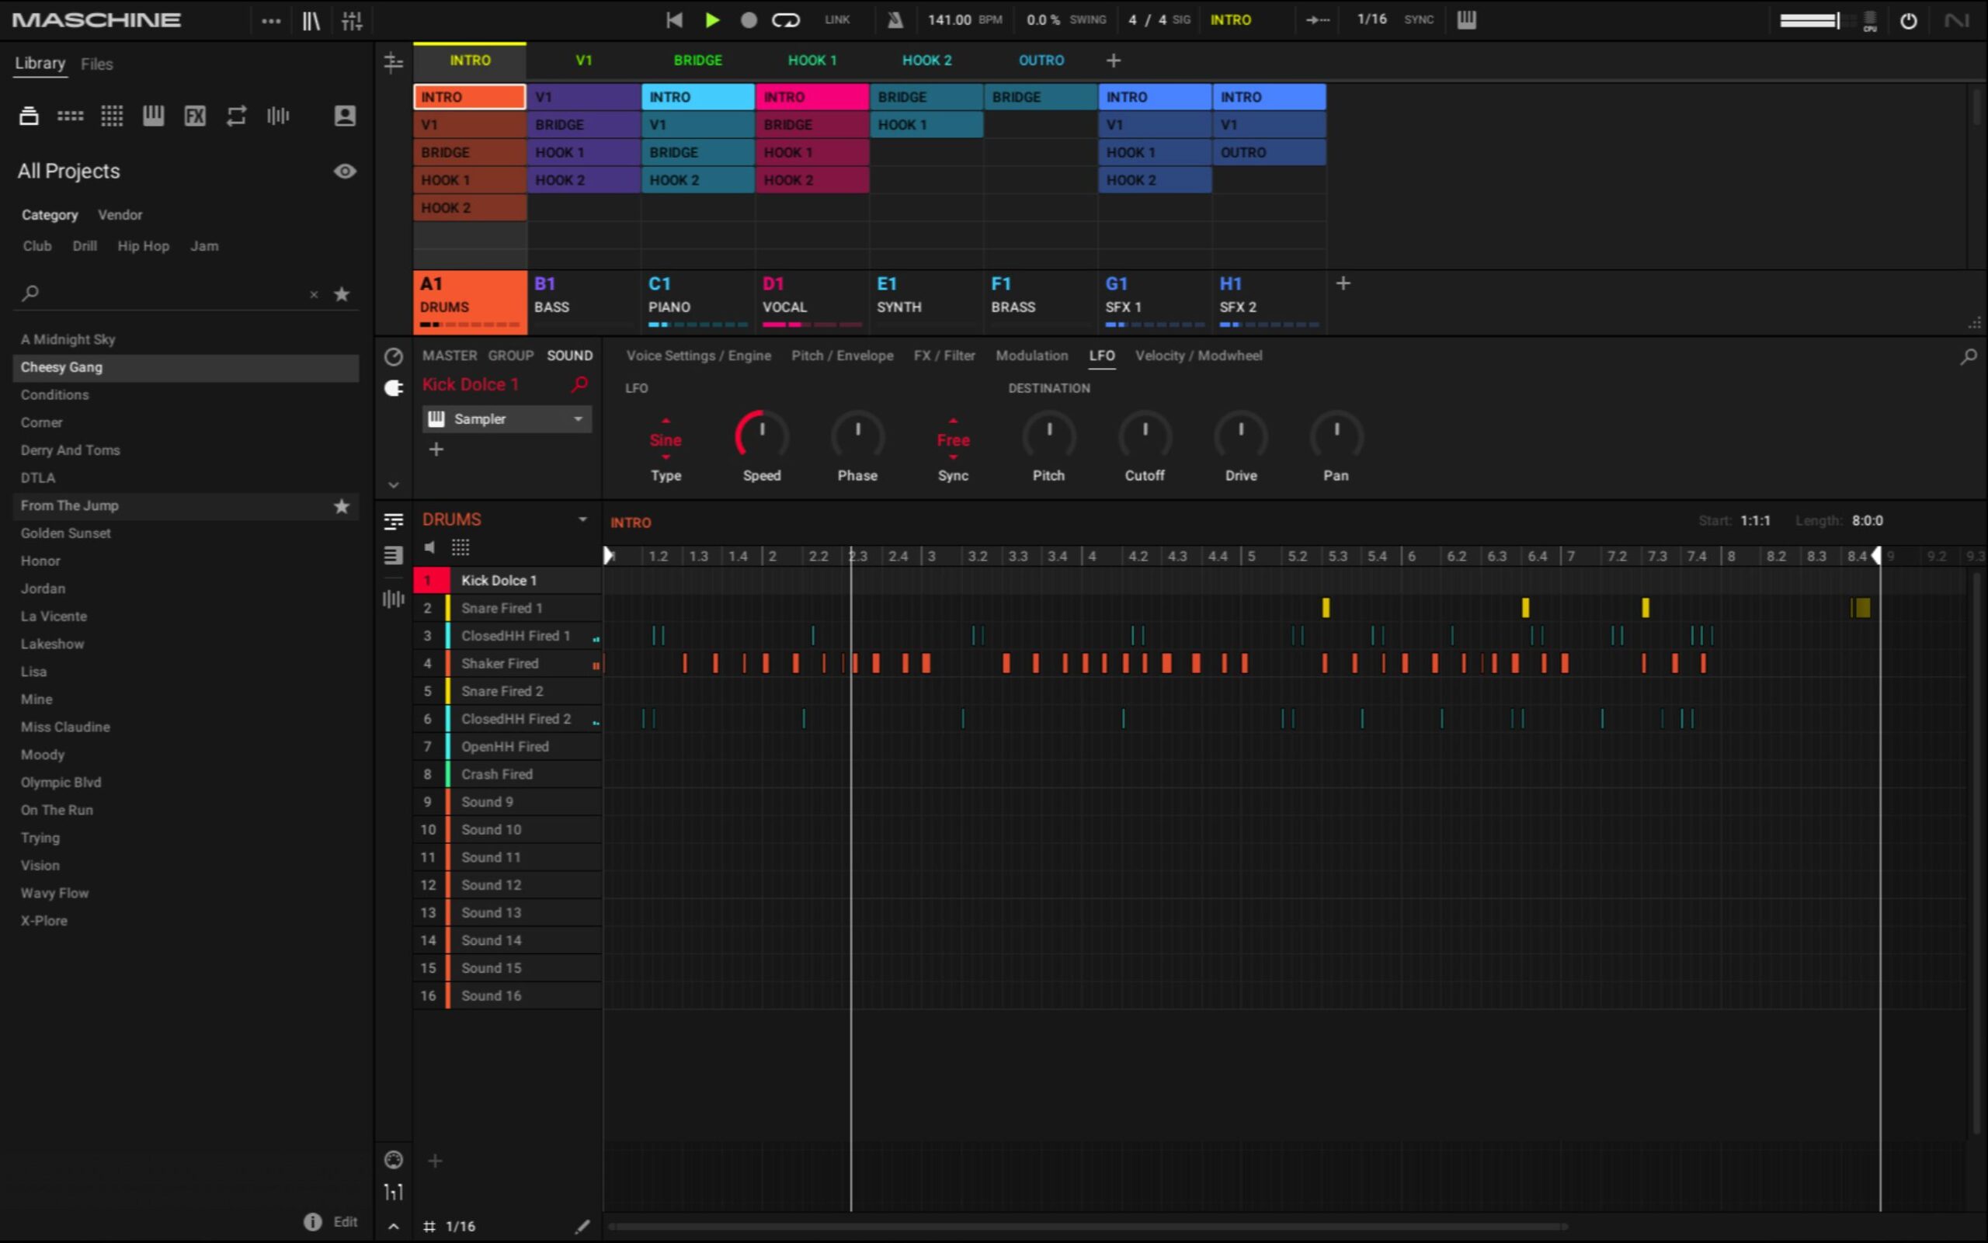
Task: Change LFO Type Sine selector
Action: [666, 439]
